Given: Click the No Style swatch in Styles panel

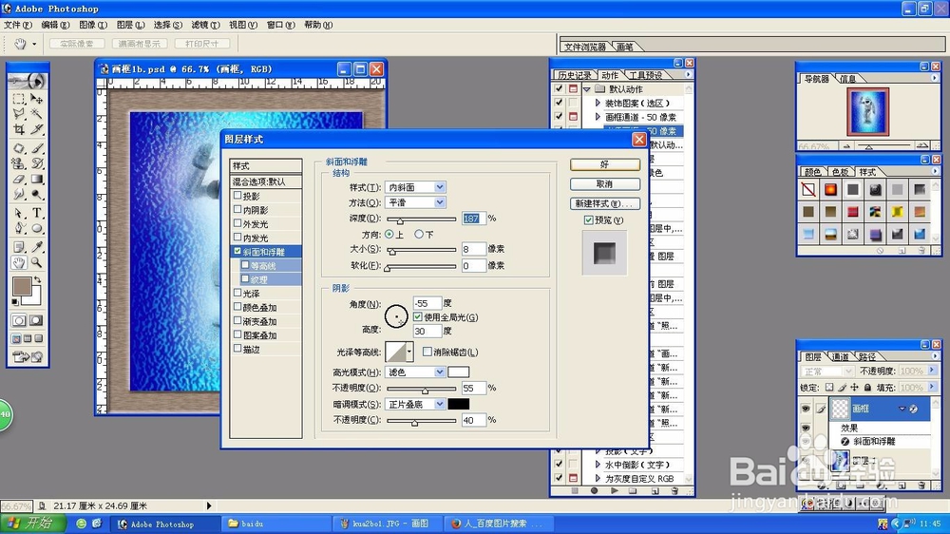Looking at the screenshot, I should click(x=808, y=190).
